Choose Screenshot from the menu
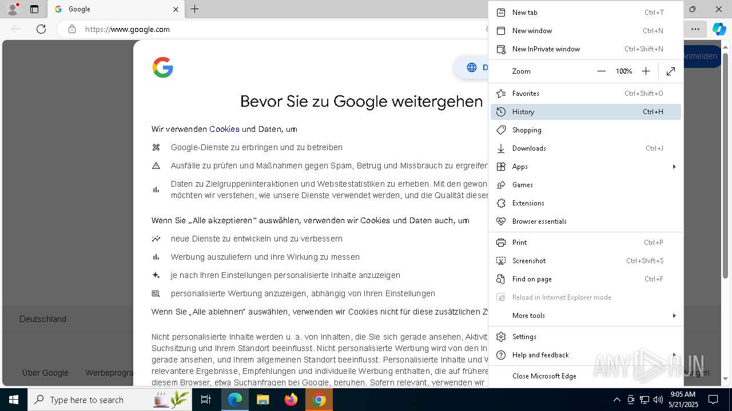The height and width of the screenshot is (411, 732). tap(586, 261)
